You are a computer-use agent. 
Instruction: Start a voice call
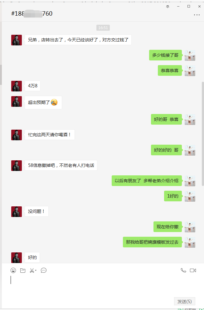(x=183, y=270)
